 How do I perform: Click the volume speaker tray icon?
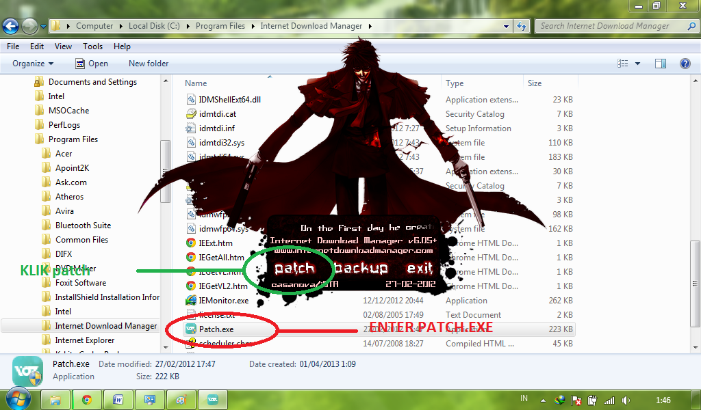pyautogui.click(x=626, y=400)
